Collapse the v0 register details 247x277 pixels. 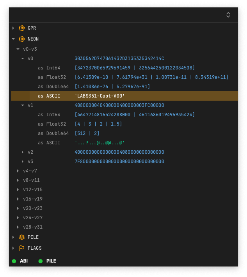coord(23,59)
